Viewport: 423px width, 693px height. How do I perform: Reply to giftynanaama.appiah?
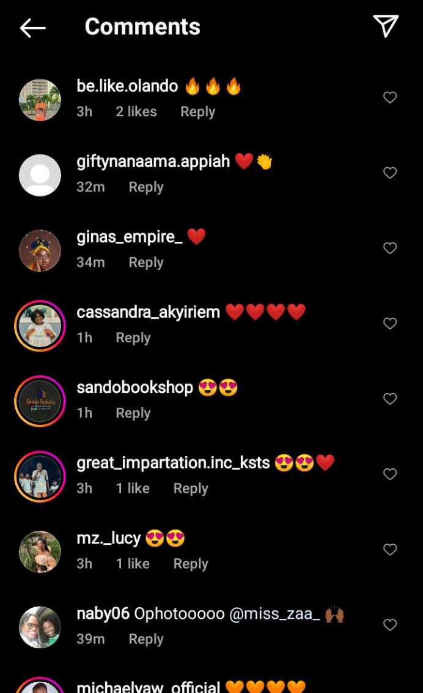(146, 187)
